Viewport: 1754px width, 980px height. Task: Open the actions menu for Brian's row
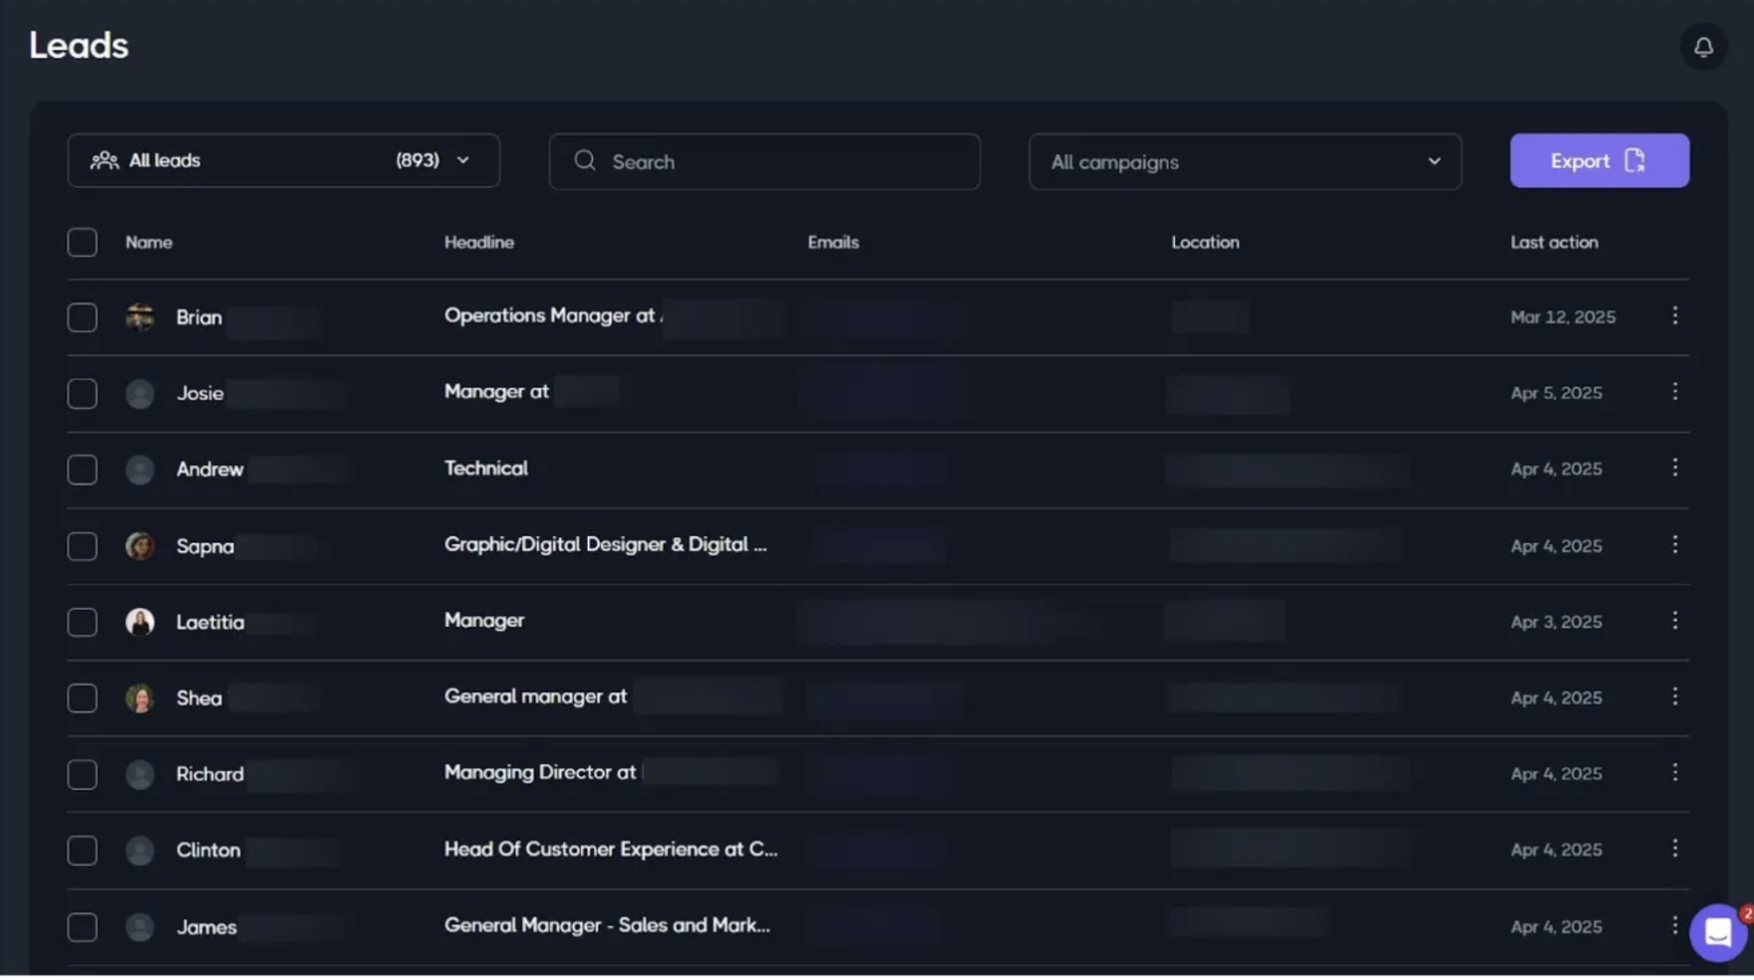(1675, 316)
